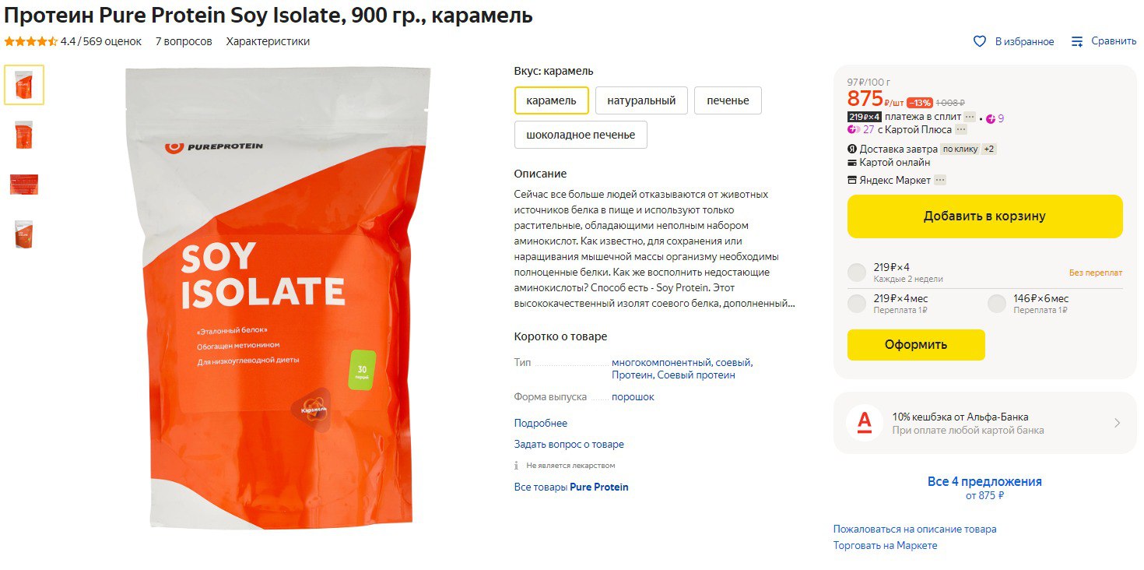Screen dimensions: 1144x570
Task: Expand full details via 'Подробнее'
Action: pyautogui.click(x=541, y=424)
